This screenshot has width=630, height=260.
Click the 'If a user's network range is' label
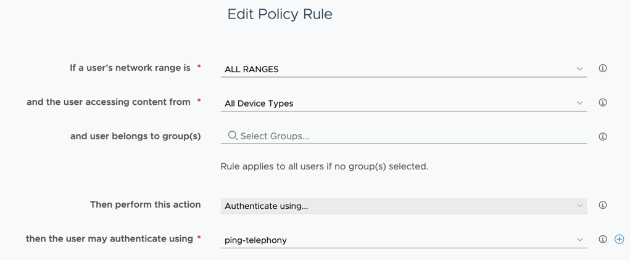tap(130, 68)
